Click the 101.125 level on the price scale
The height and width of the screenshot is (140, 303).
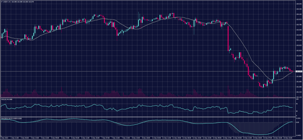[299, 97]
